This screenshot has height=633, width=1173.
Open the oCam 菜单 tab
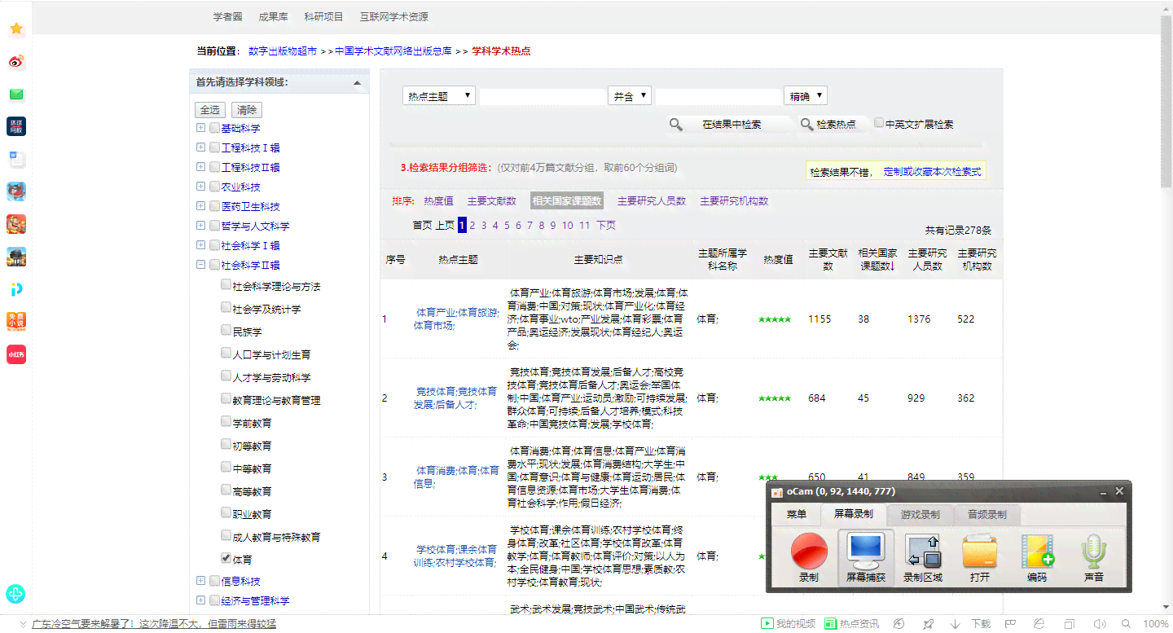[797, 514]
